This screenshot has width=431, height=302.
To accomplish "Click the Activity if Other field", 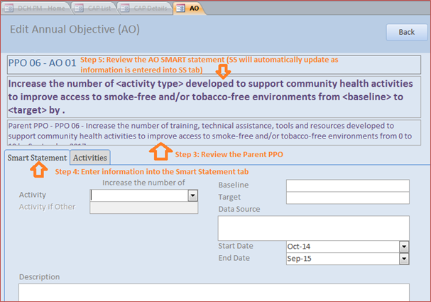I will (143, 207).
